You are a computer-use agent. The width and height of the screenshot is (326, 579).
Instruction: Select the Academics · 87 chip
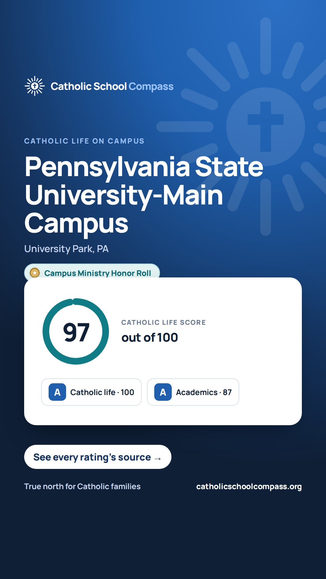coord(193,392)
